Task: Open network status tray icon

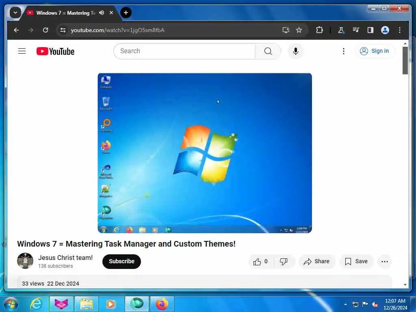Action: 355,304
